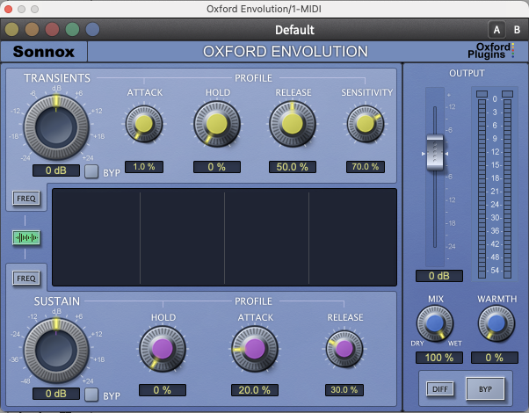Viewport: 529px width, 413px height.
Task: Toggle the green waveform display button
Action: (26, 238)
